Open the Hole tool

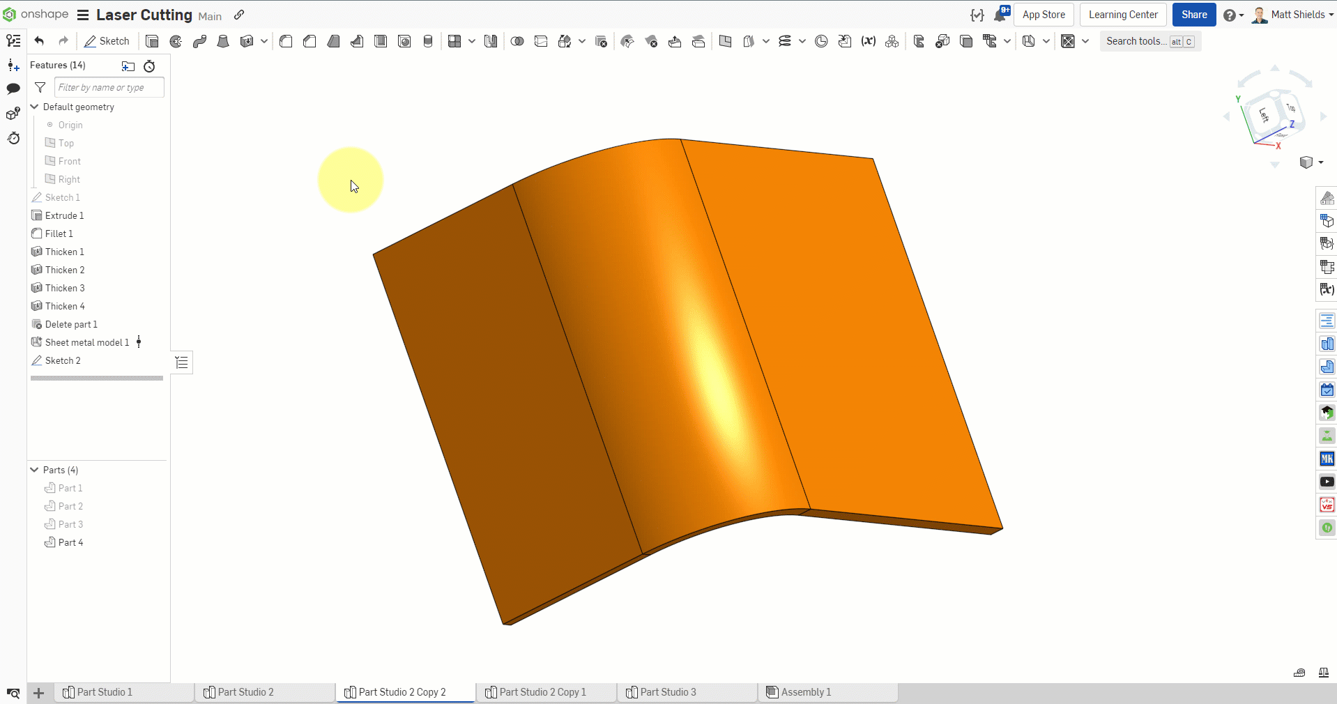point(404,41)
